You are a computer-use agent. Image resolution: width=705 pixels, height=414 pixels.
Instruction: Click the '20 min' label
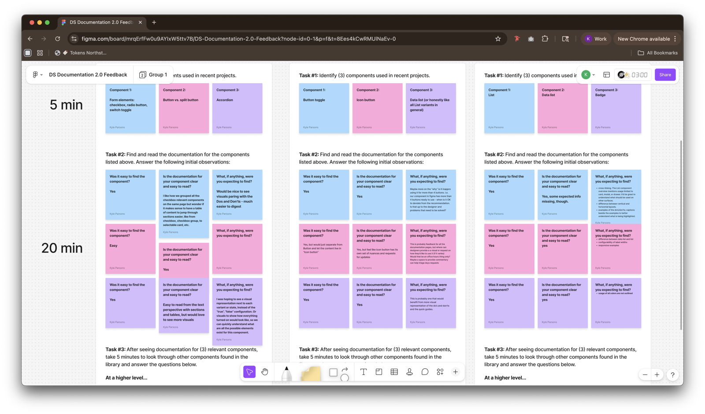coord(62,248)
